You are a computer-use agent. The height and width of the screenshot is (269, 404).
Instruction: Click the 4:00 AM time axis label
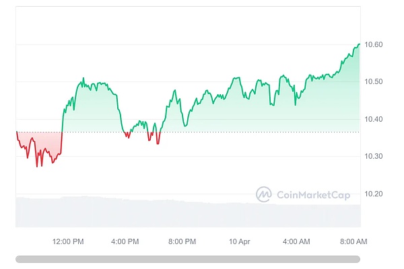[x=296, y=241]
